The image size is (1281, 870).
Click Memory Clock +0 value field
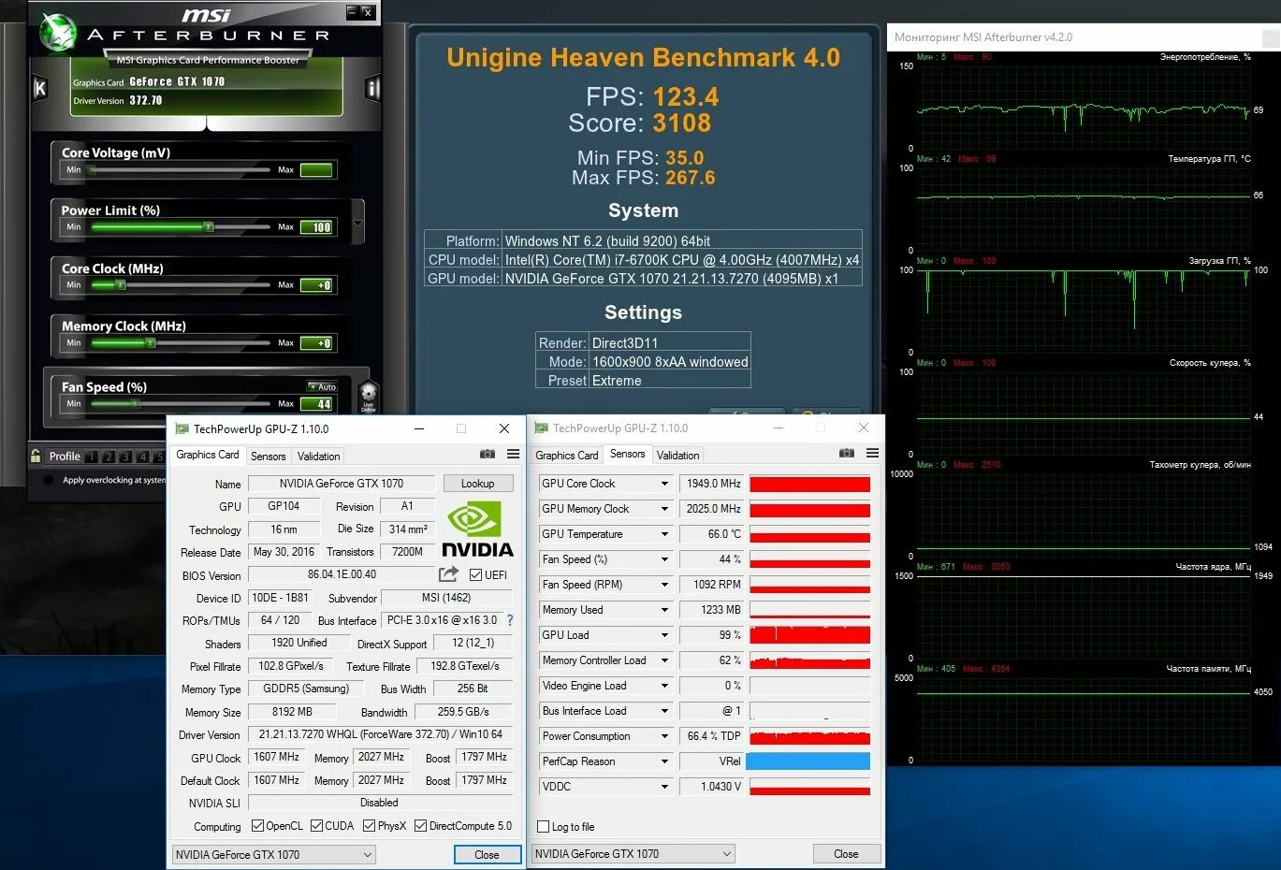tap(316, 343)
